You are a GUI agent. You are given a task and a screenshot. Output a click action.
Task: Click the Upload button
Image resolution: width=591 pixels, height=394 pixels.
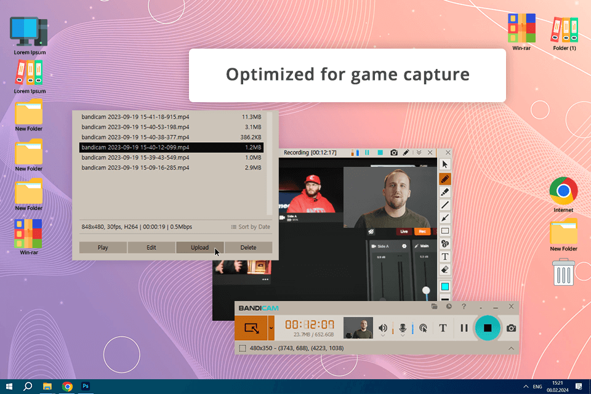click(199, 247)
